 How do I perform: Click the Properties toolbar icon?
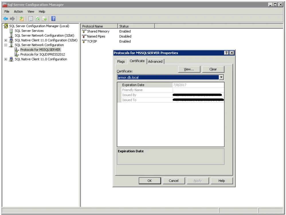click(30, 19)
